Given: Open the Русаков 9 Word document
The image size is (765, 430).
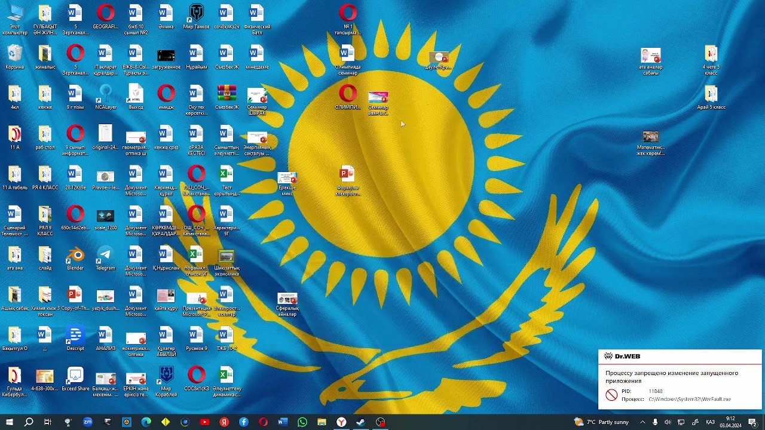Looking at the screenshot, I should [x=196, y=339].
